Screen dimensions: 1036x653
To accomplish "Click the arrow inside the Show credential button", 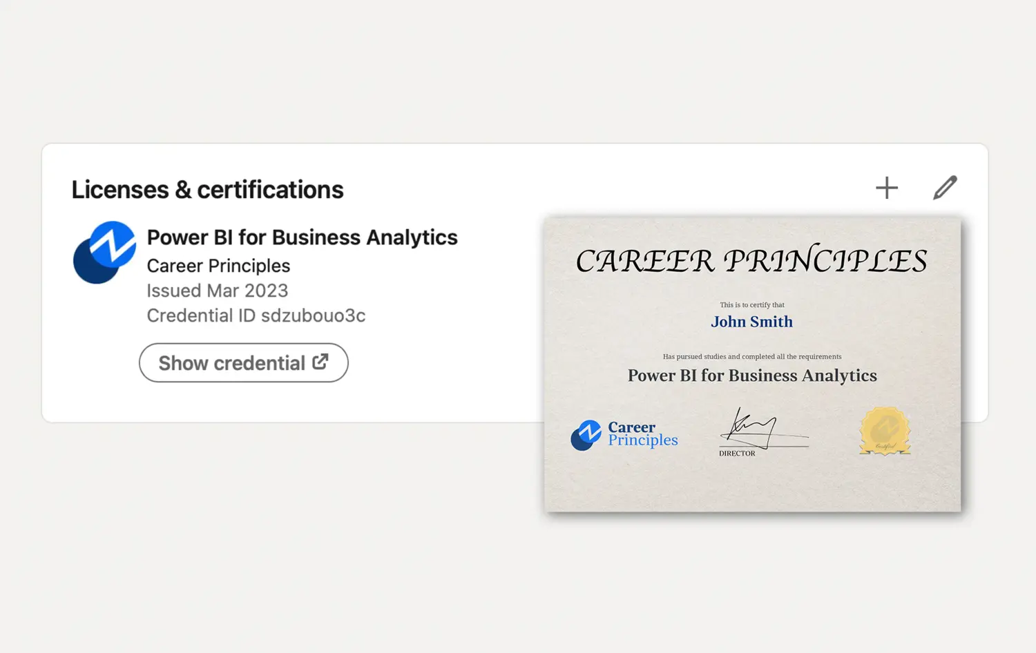I will [x=320, y=361].
